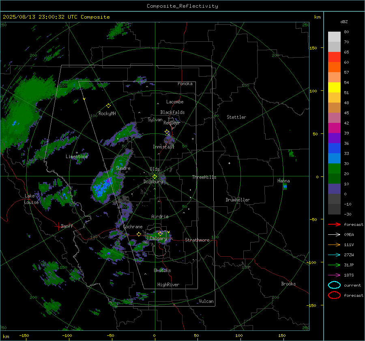Click the km unit label at top right
Screen dimensions: 365x341
coord(317,17)
